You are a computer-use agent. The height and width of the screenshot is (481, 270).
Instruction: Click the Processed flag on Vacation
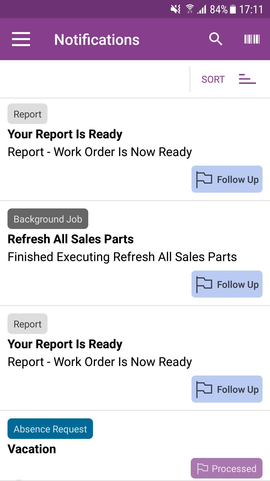226,468
